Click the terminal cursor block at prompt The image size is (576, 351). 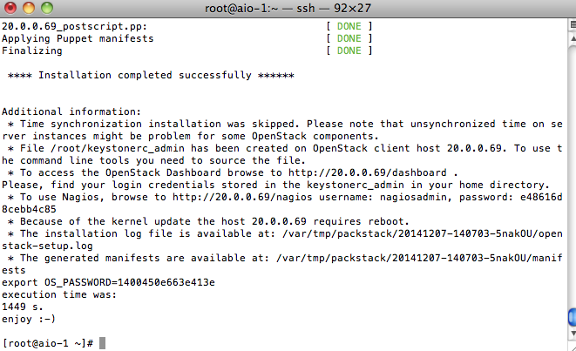pos(103,343)
